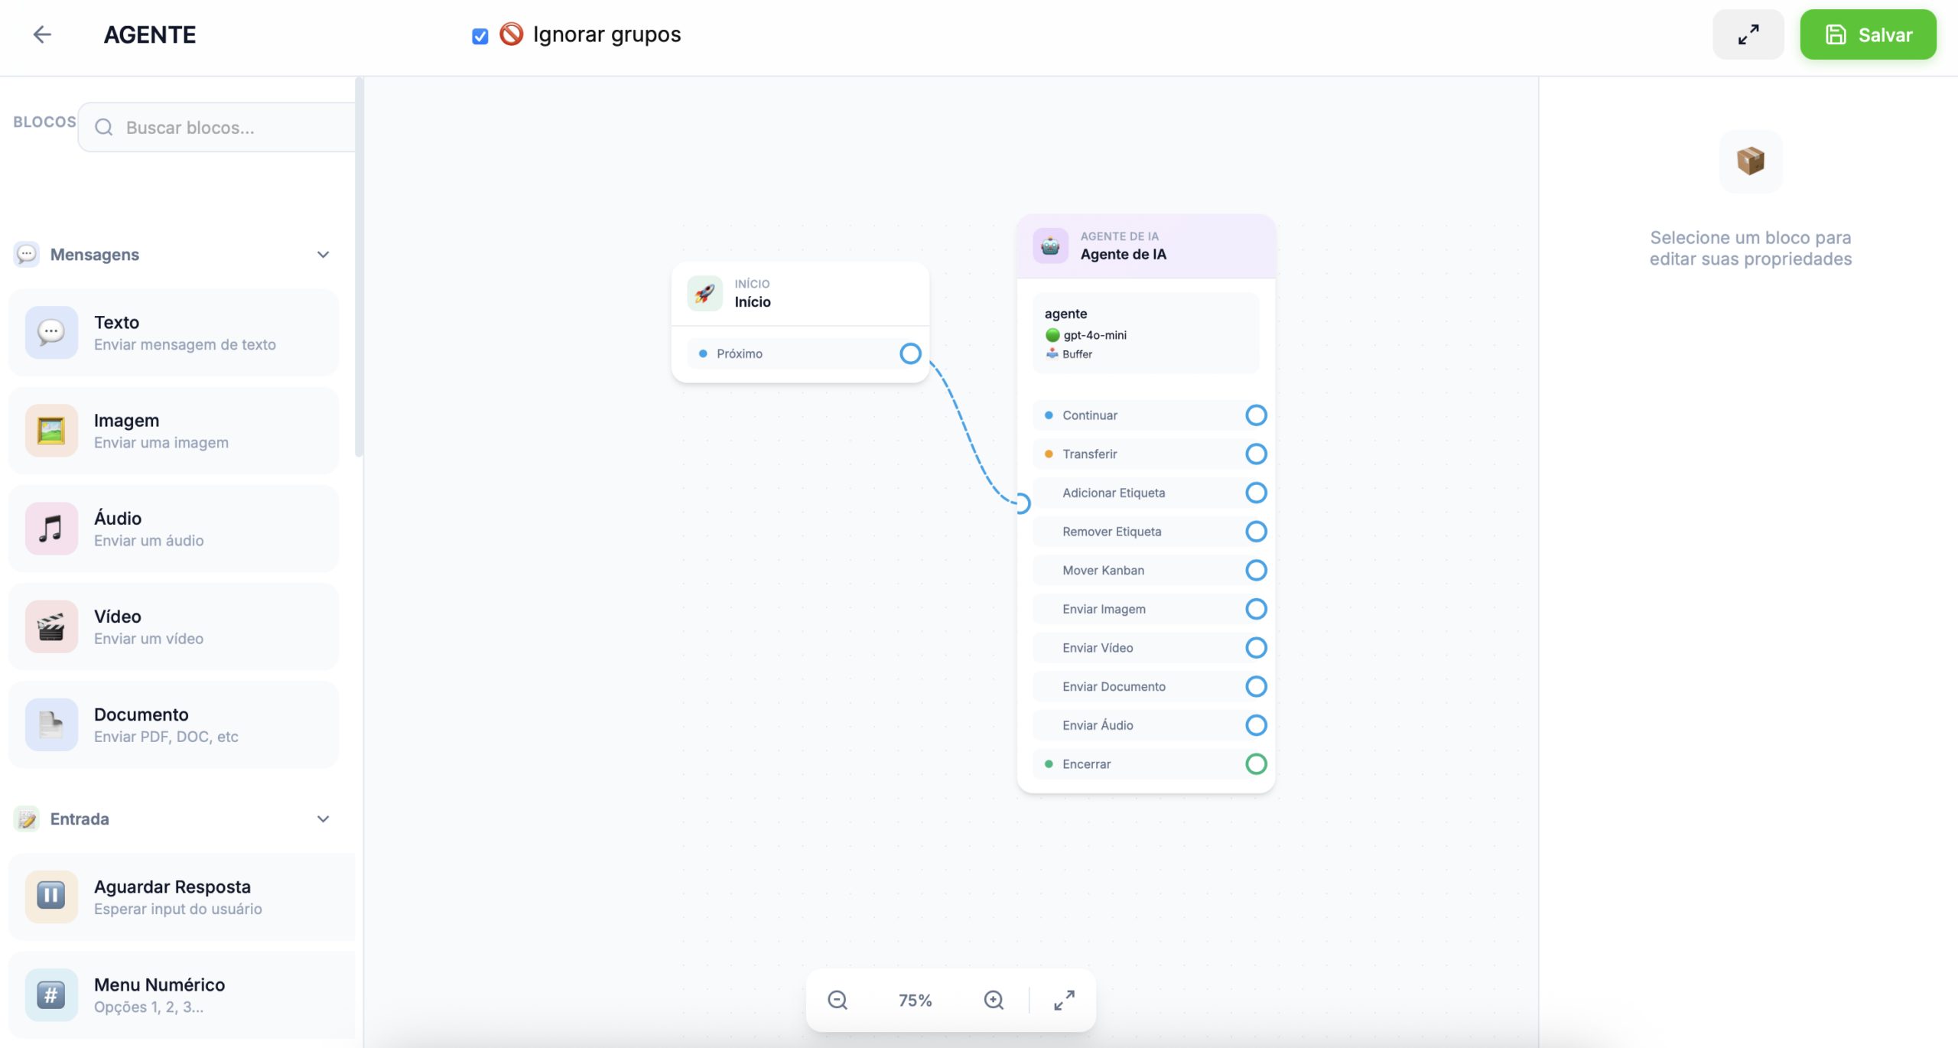
Task: Click the Encerrar row label
Action: coord(1086,764)
